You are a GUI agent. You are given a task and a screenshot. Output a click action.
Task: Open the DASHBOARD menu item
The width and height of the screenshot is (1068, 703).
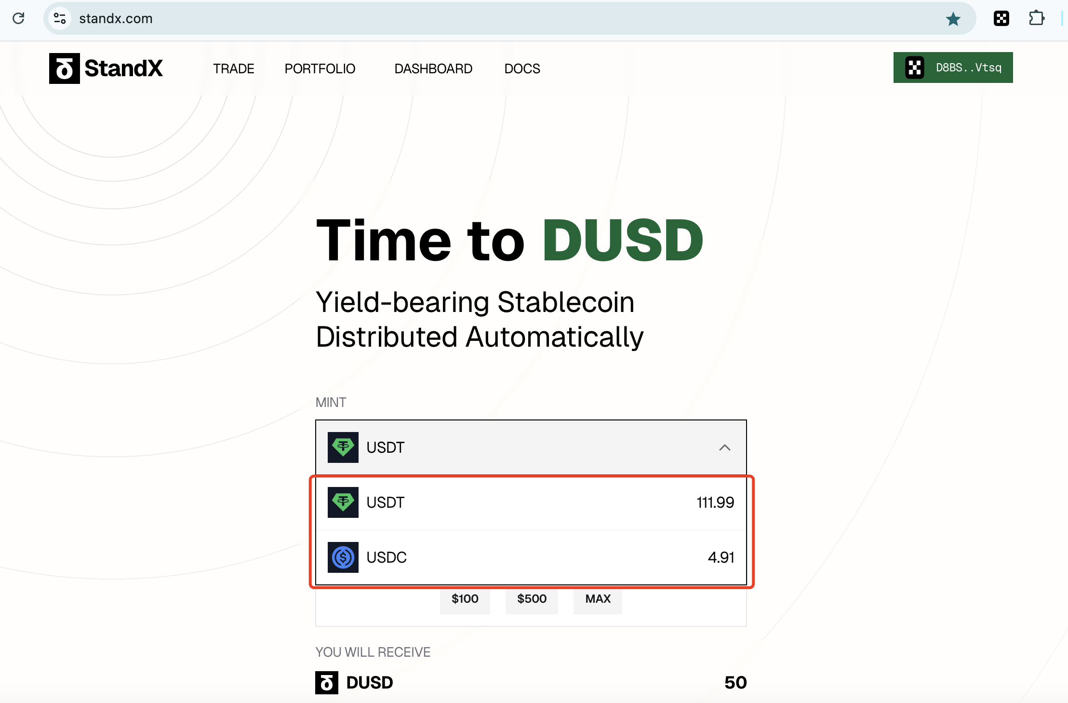(433, 68)
